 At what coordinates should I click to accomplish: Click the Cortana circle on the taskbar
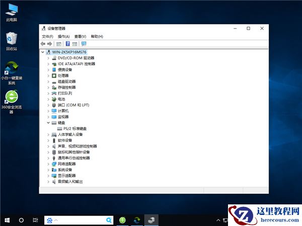pyautogui.click(x=21, y=220)
